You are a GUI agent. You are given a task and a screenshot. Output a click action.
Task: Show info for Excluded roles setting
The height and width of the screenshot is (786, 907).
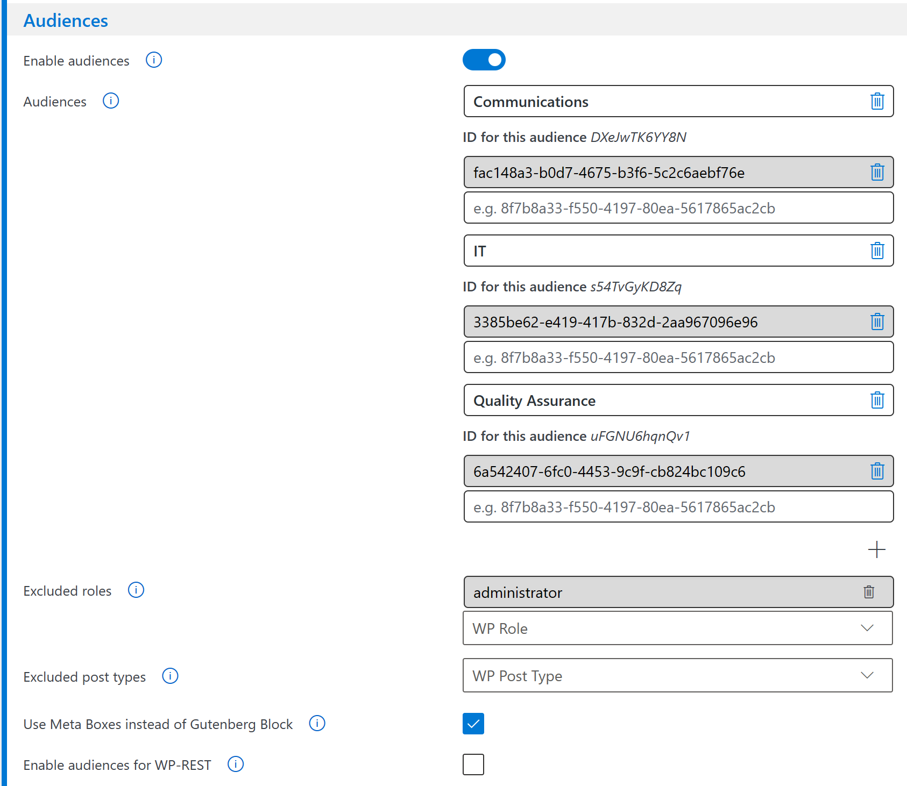tap(136, 590)
